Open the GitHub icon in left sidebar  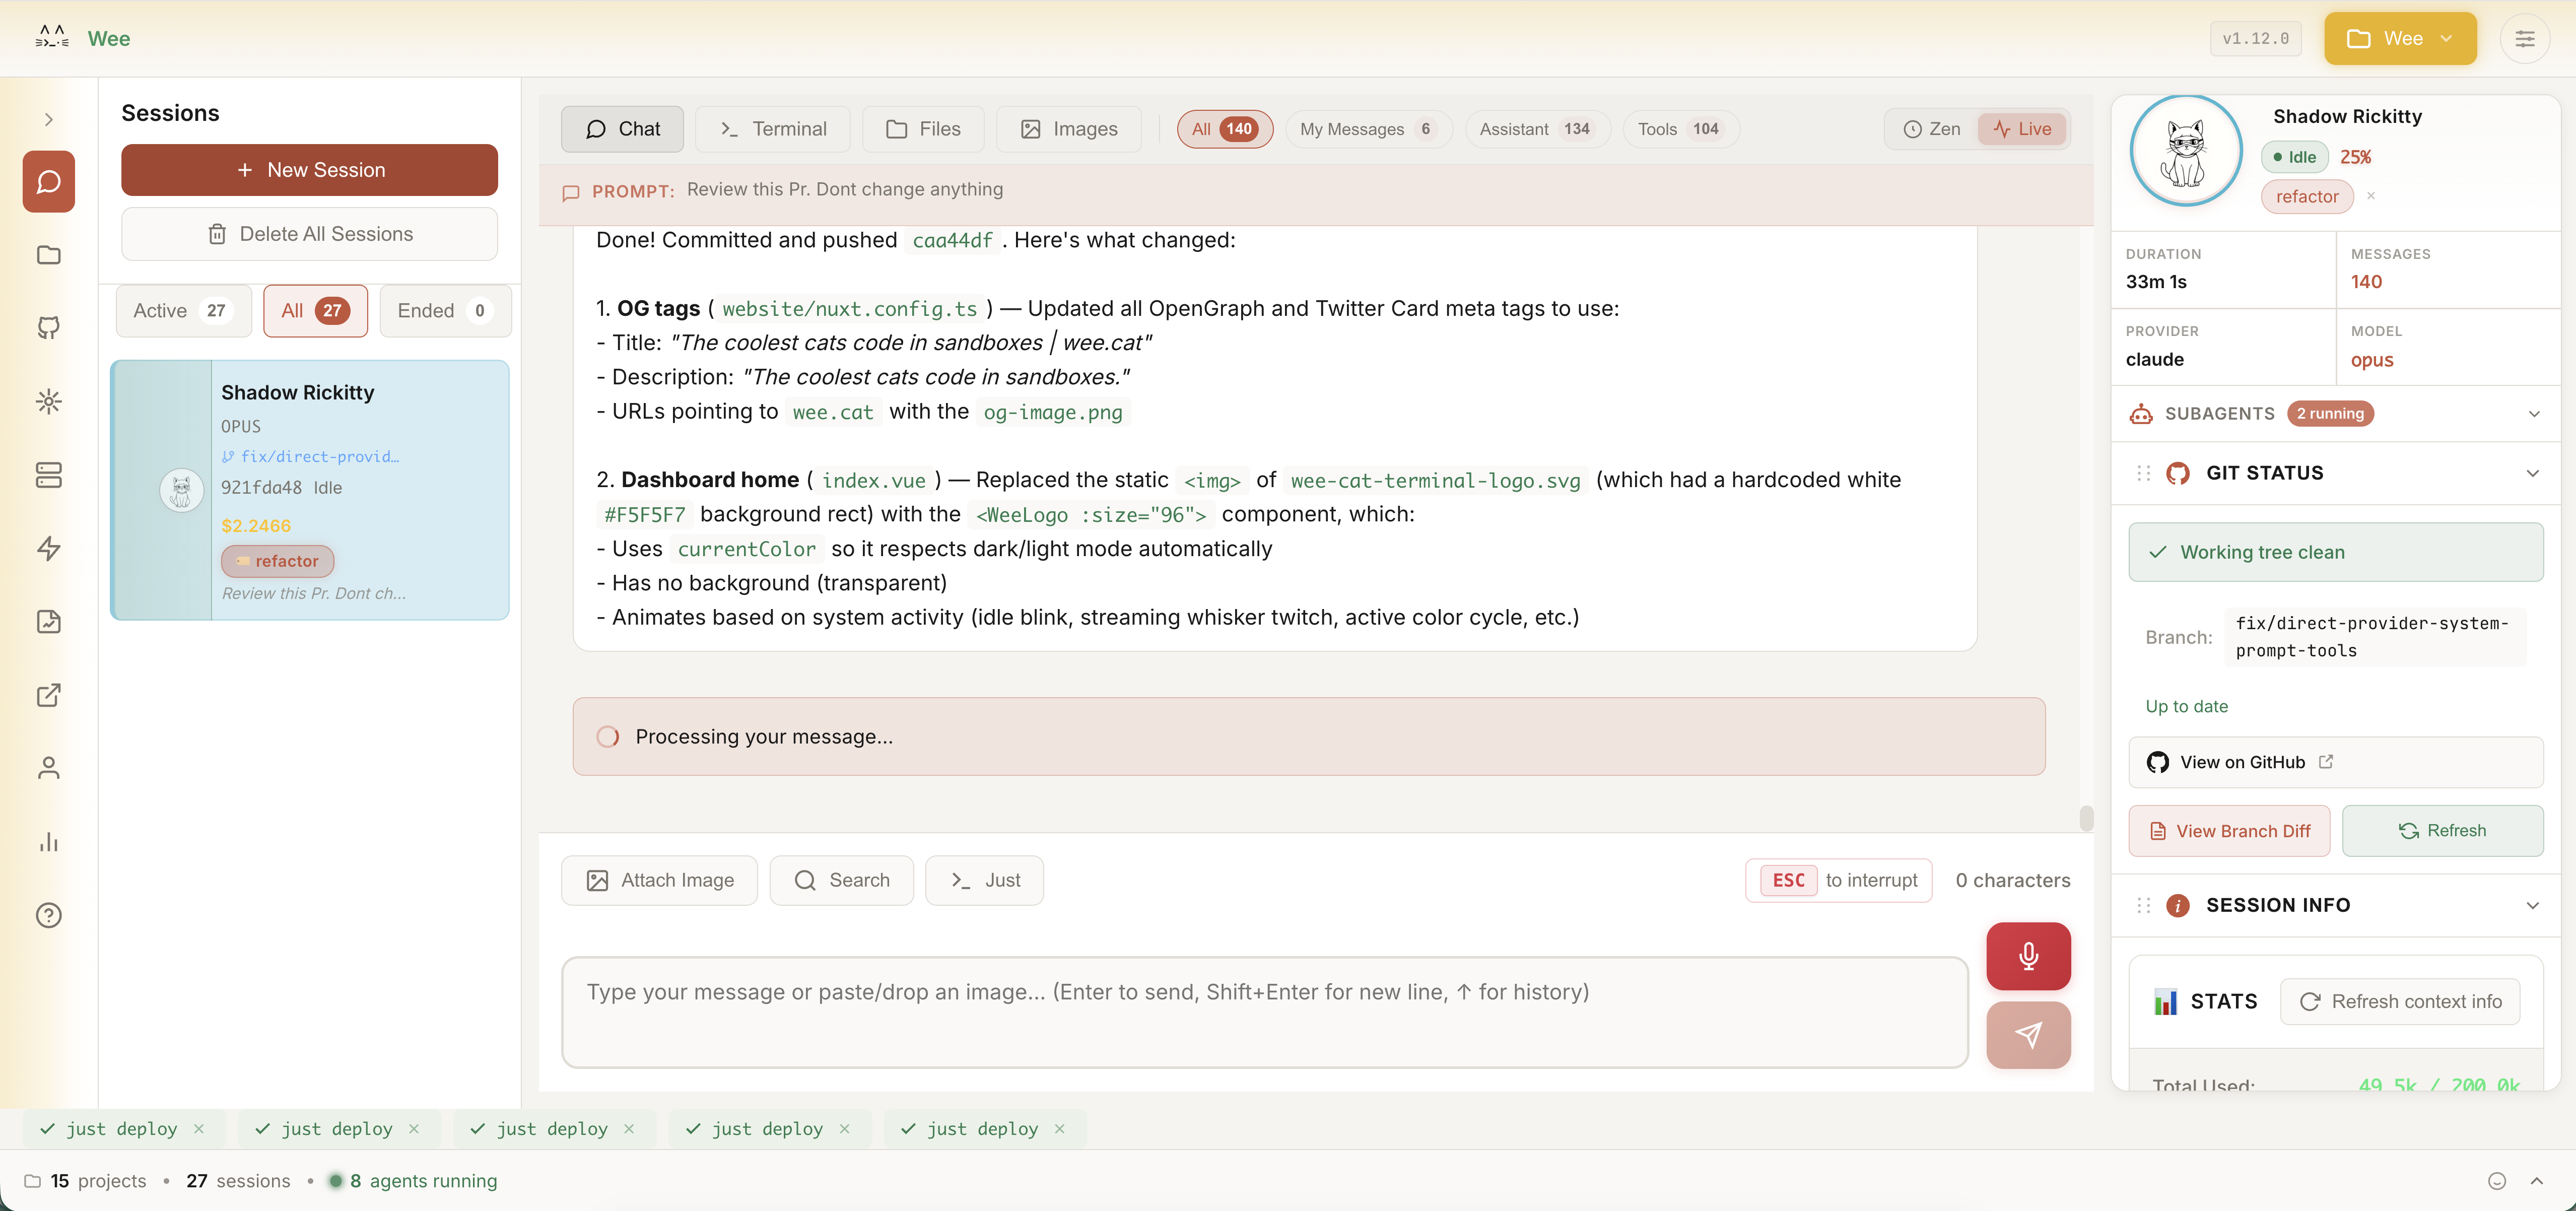pos(48,328)
